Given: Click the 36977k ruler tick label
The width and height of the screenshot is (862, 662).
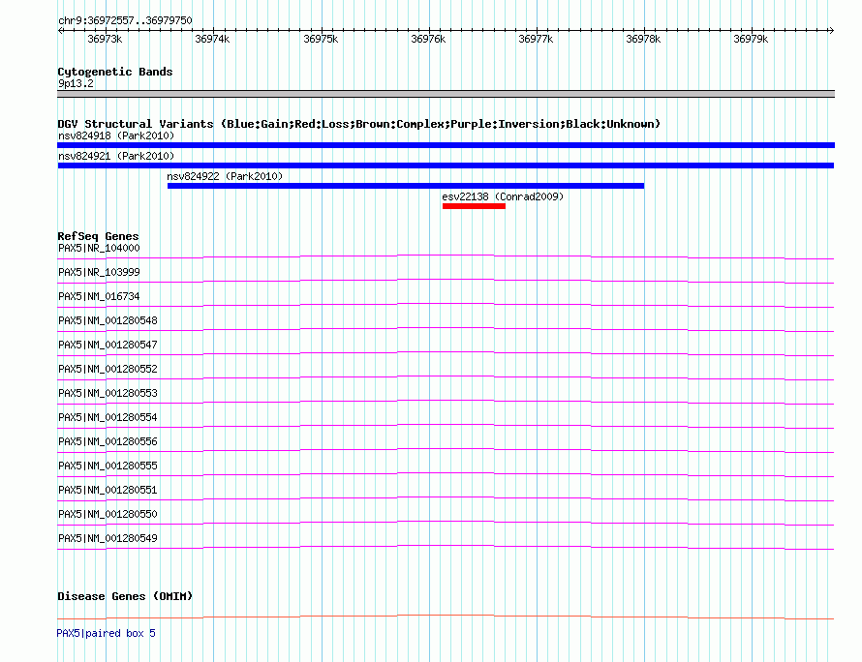Looking at the screenshot, I should pyautogui.click(x=536, y=39).
